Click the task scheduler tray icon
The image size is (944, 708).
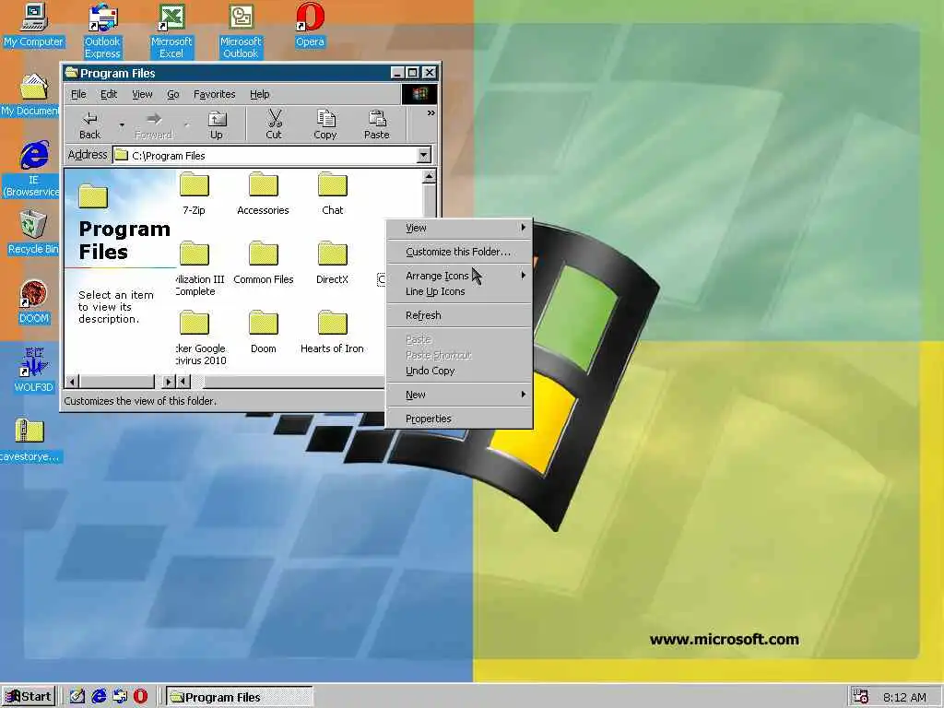point(861,697)
